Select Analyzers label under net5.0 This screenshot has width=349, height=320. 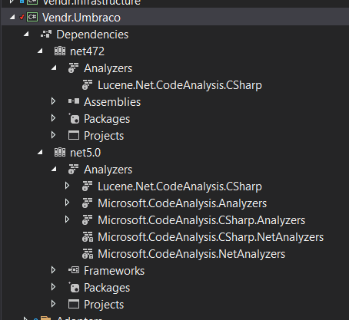(x=108, y=170)
